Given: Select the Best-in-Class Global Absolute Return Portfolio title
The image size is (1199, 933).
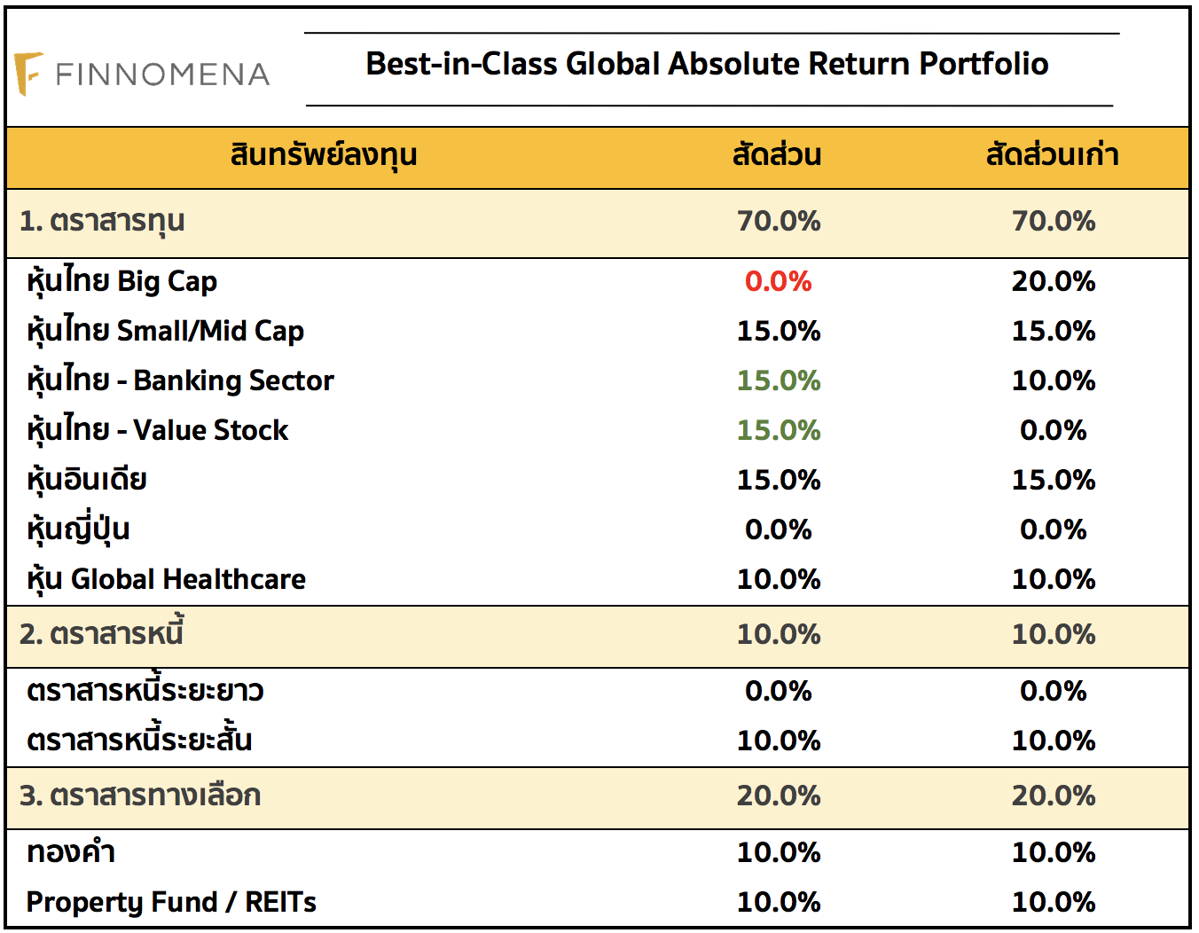Looking at the screenshot, I should [707, 64].
